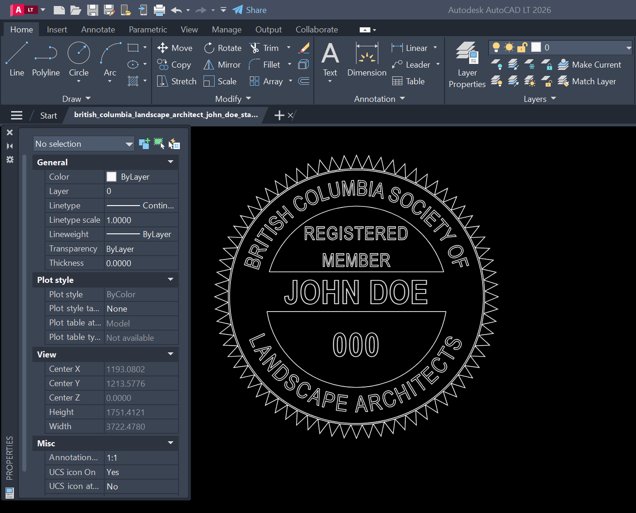Click the Plot printer icon
Viewport: 636px width, 513px height.
coord(159,10)
